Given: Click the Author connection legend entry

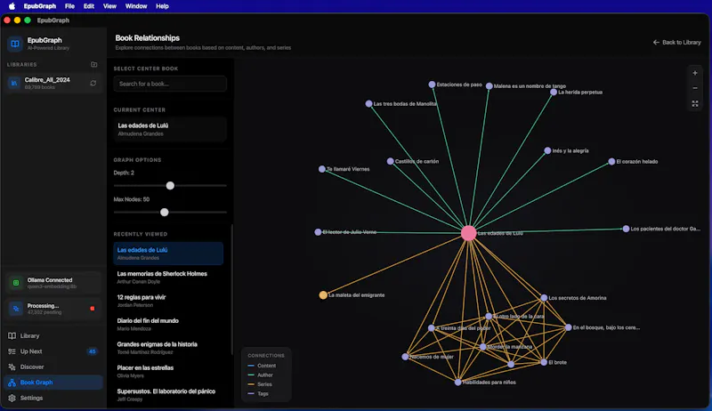Looking at the screenshot, I should [260, 375].
